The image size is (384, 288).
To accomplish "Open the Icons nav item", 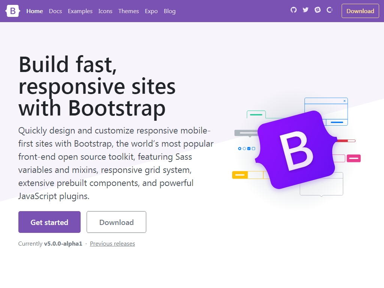I will pyautogui.click(x=105, y=11).
